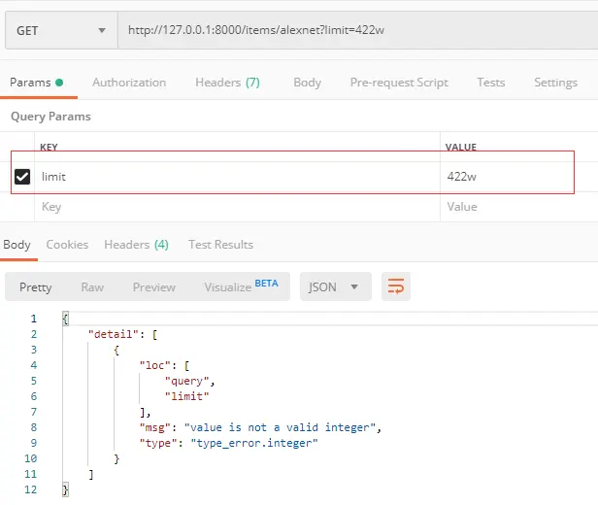Click the 422w value cell
598x505 pixels.
(x=461, y=177)
